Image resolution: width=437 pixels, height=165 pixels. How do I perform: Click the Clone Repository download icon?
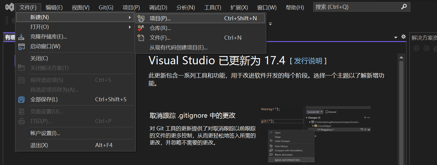coord(22,37)
